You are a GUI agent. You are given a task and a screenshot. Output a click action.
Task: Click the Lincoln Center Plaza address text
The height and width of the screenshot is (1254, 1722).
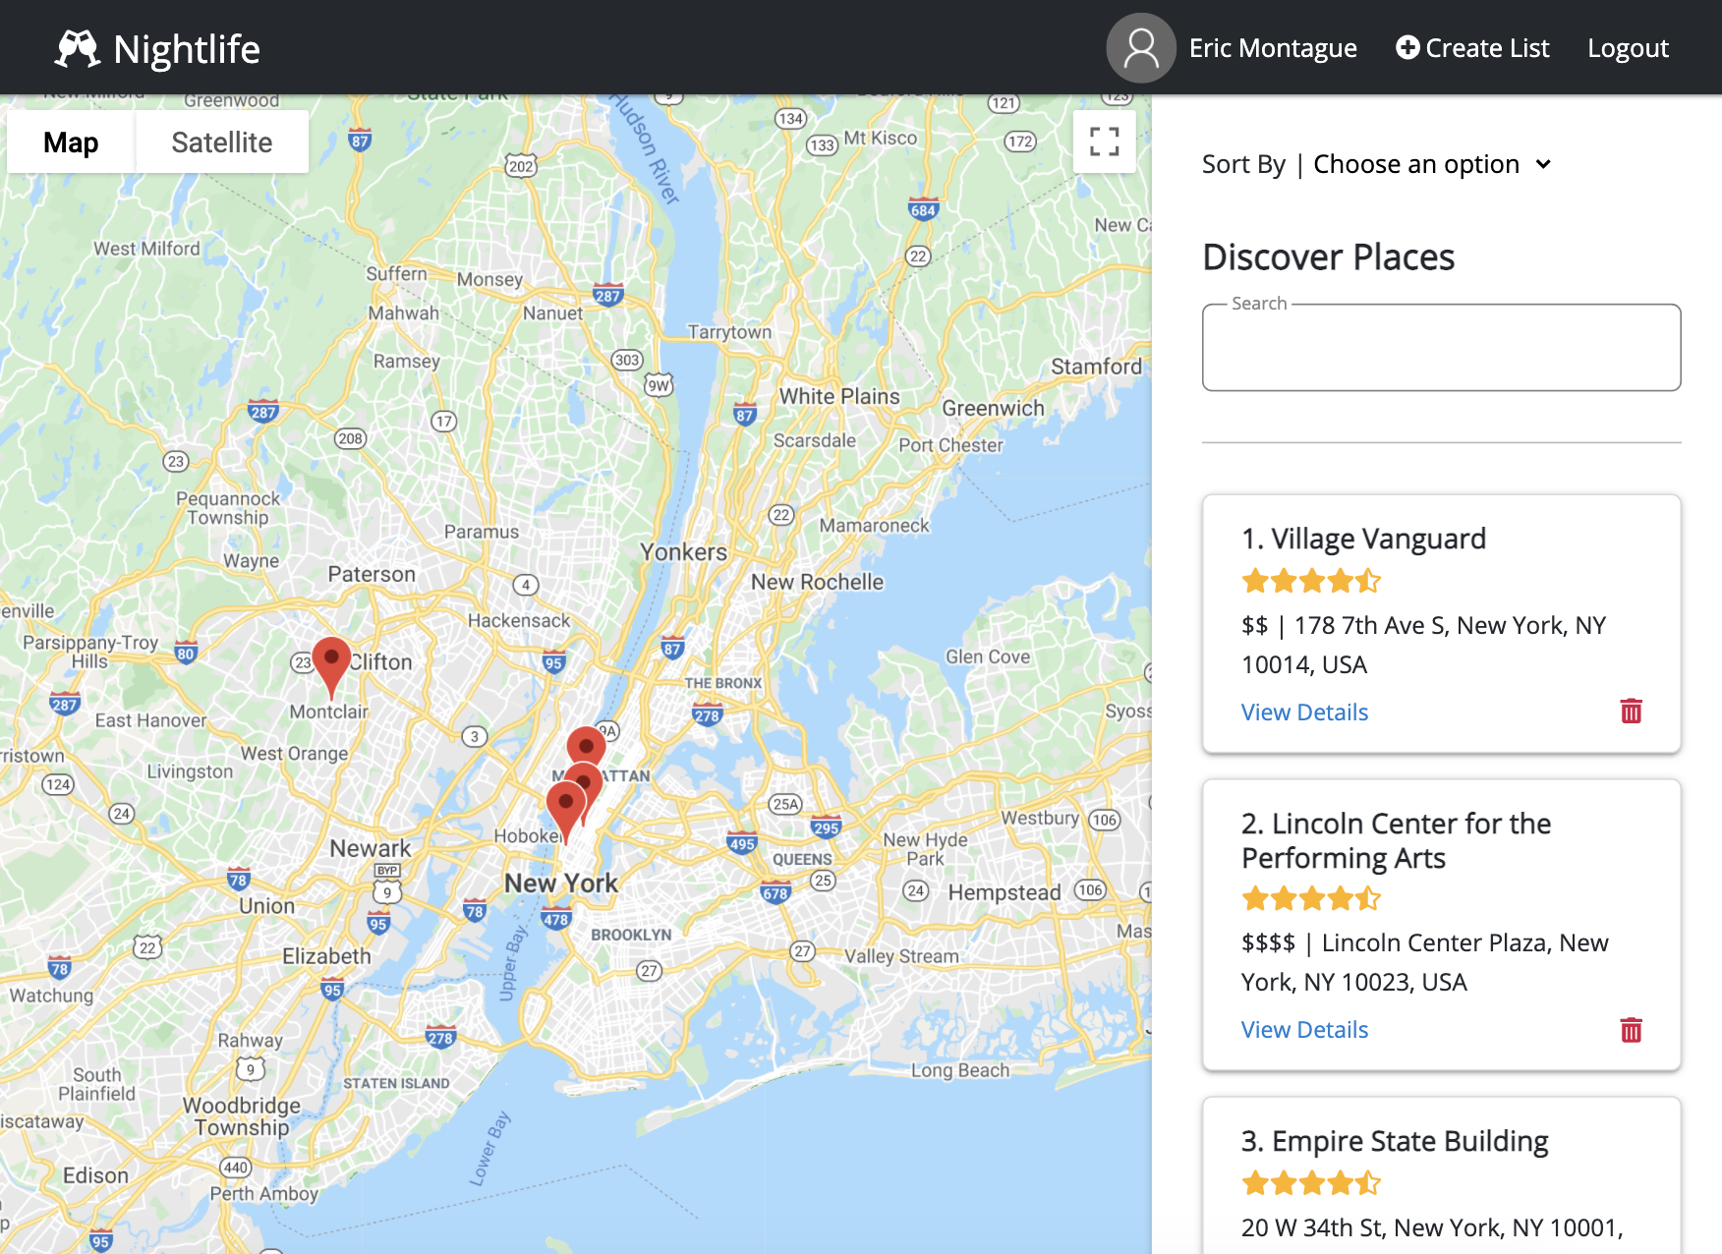coord(1425,962)
